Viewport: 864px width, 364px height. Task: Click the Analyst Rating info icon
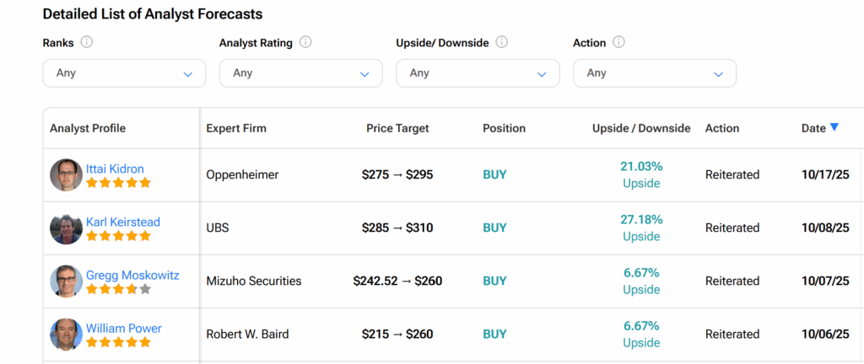coord(305,42)
